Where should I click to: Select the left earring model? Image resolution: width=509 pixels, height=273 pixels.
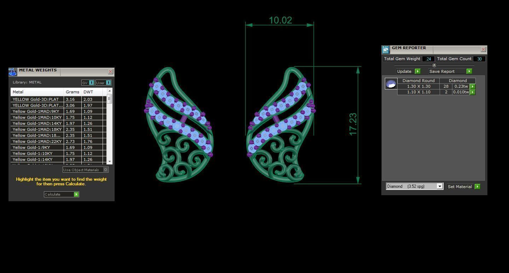tap(179, 124)
